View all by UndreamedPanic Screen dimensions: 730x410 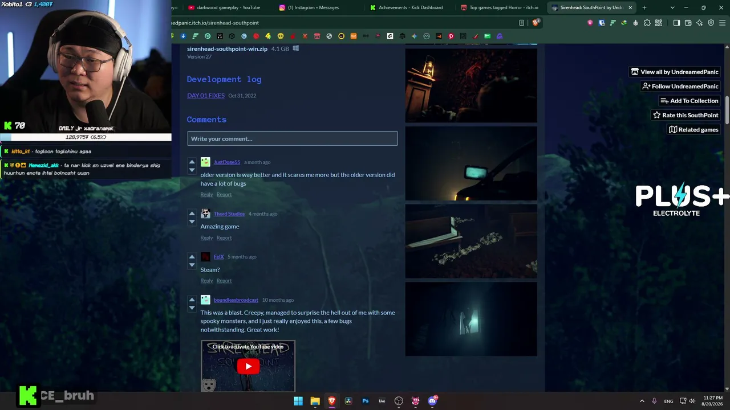(675, 72)
